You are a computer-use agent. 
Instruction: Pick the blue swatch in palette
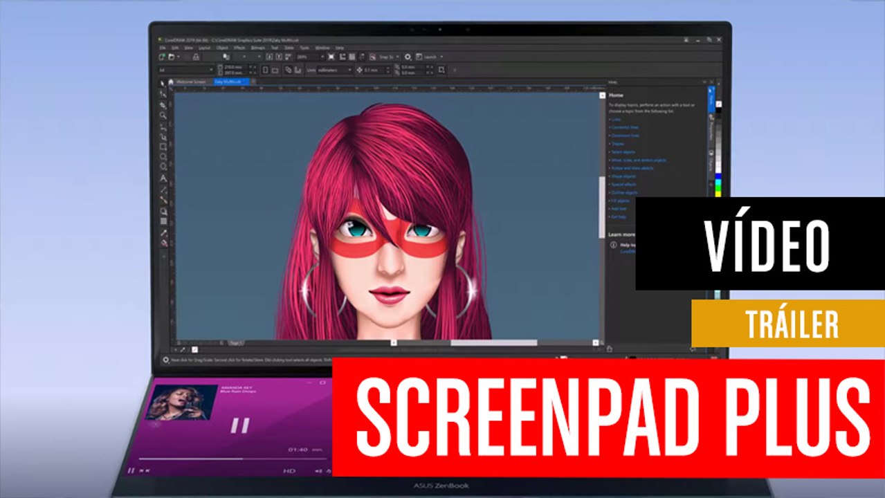click(718, 176)
